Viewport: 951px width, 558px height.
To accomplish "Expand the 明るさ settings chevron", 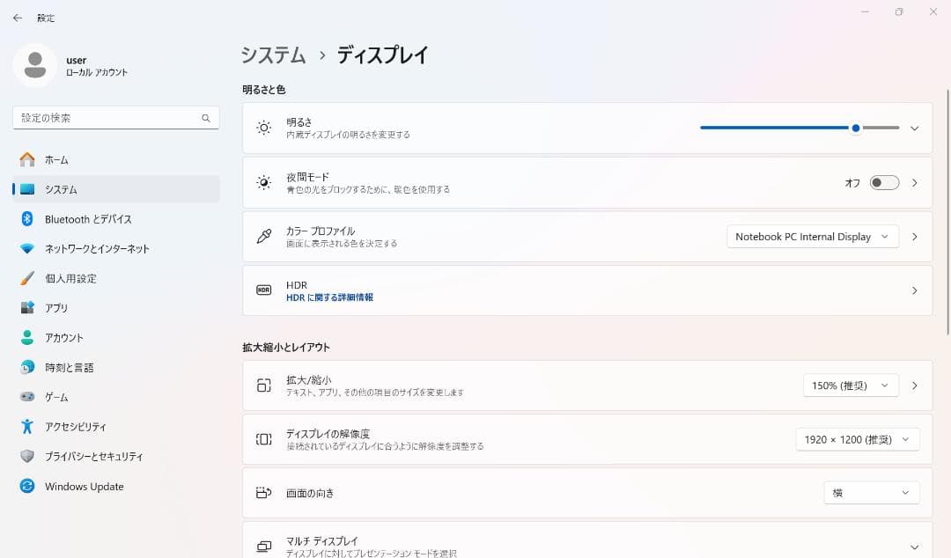I will [x=914, y=128].
